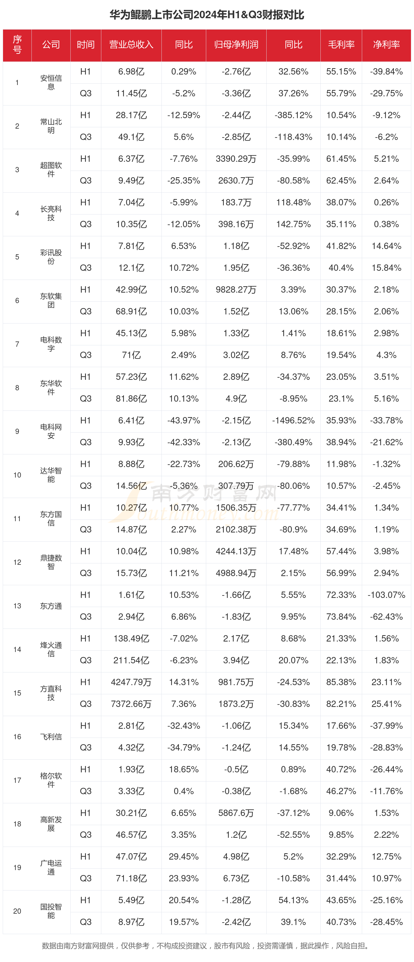Select the 138.49亿 revenue cell

(131, 638)
